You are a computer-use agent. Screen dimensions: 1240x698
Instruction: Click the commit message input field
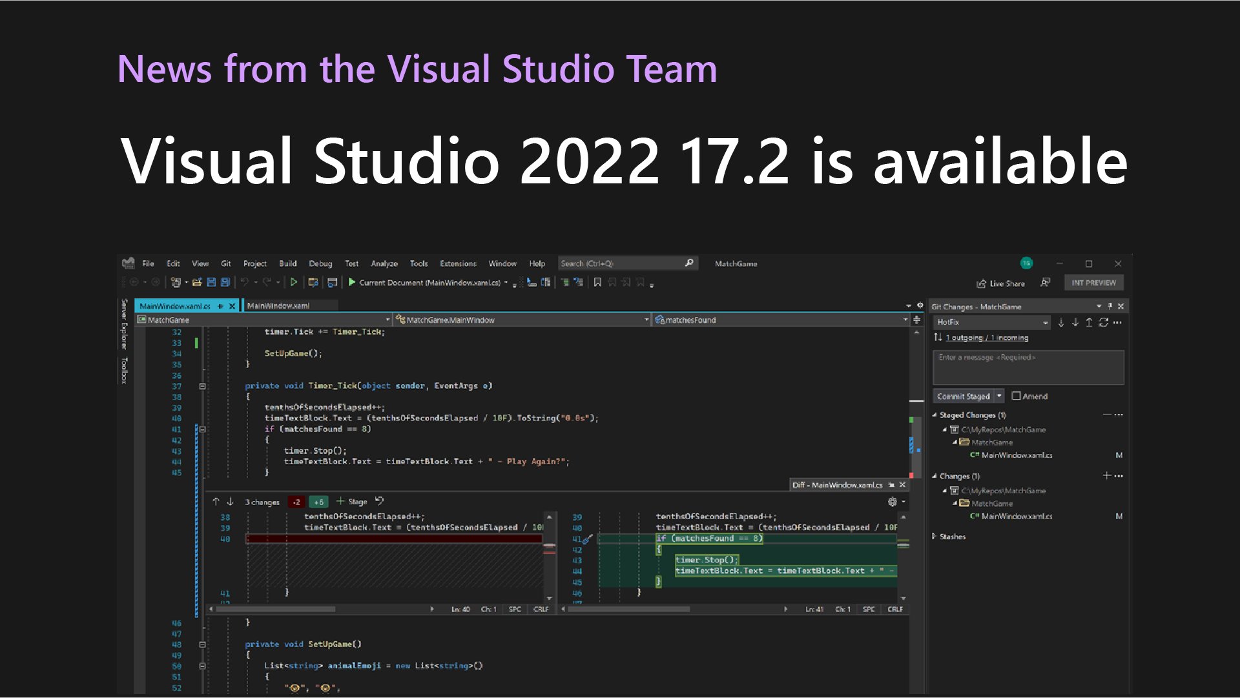pos(1028,366)
